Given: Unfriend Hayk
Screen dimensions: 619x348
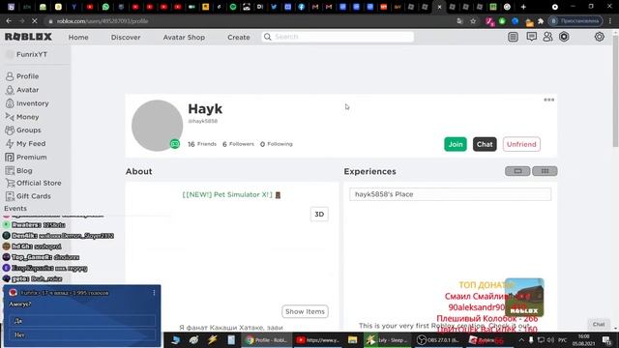Looking at the screenshot, I should tap(521, 144).
